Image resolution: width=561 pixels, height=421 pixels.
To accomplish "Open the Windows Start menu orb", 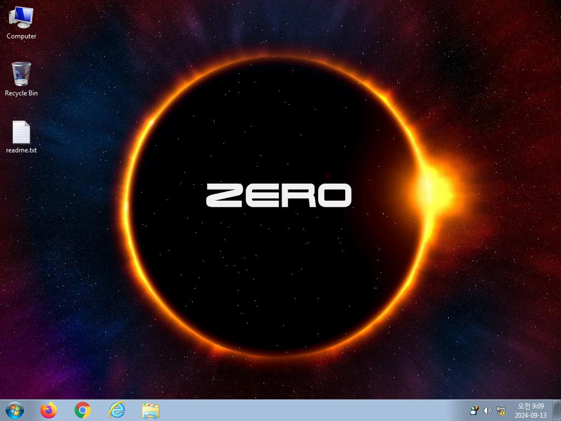I will coord(15,410).
